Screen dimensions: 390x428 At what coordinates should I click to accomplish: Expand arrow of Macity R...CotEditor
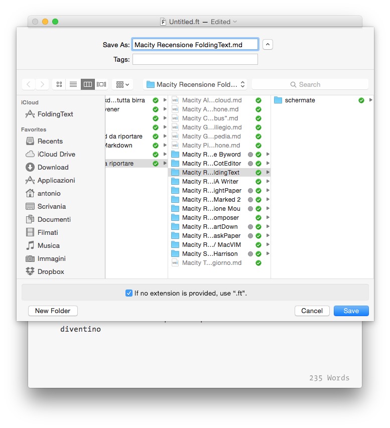coord(268,163)
